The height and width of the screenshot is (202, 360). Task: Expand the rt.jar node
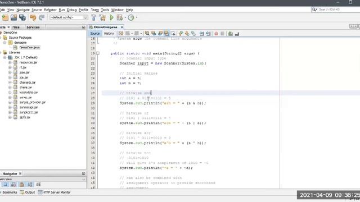[10, 67]
